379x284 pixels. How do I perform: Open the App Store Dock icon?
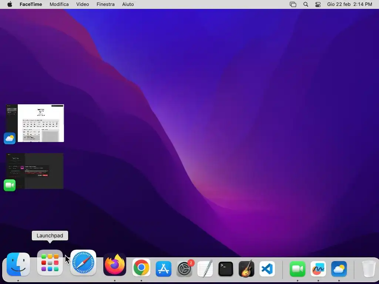pos(164,268)
